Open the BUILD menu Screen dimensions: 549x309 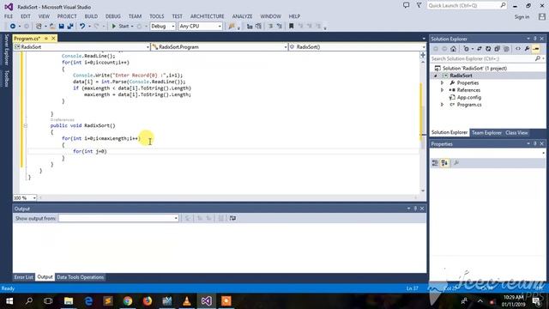pyautogui.click(x=91, y=16)
